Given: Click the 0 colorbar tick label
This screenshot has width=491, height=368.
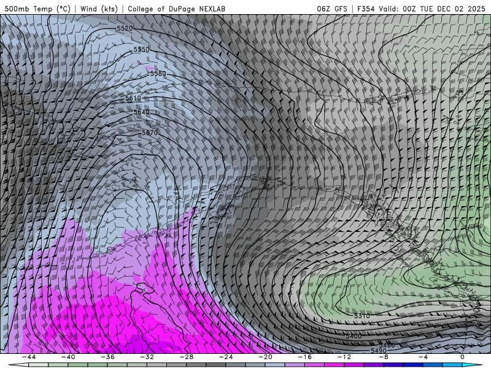Looking at the screenshot, I should (462, 357).
